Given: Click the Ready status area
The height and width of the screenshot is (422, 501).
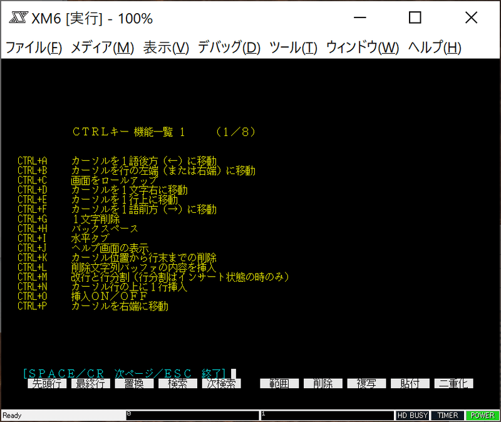Looking at the screenshot, I should pos(63,415).
